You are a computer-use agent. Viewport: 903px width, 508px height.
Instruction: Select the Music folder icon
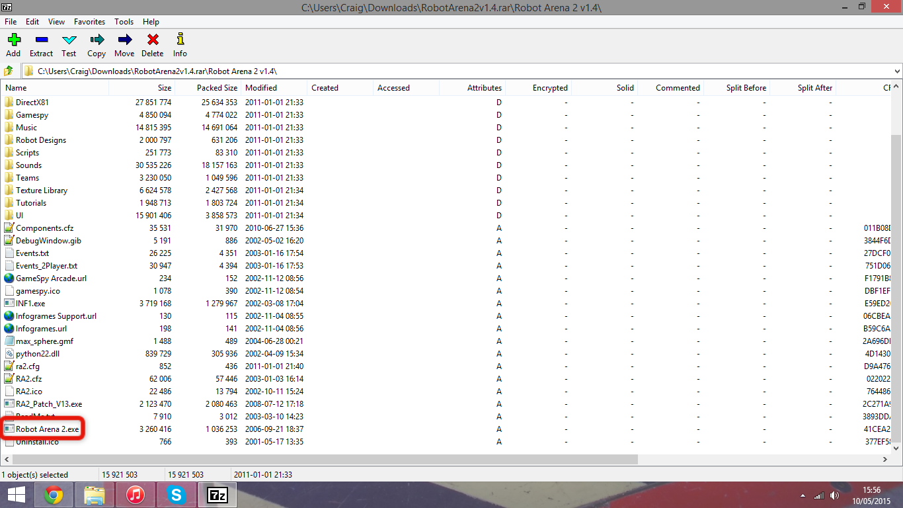9,128
